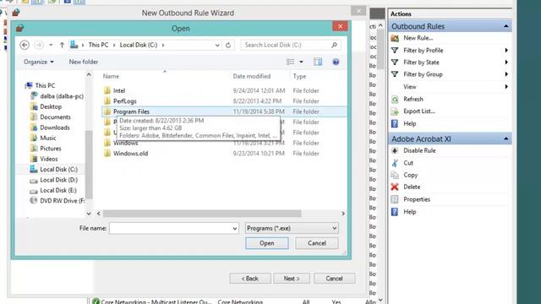541x304 pixels.
Task: Click the PerfLogs folder icon
Action: pos(107,101)
